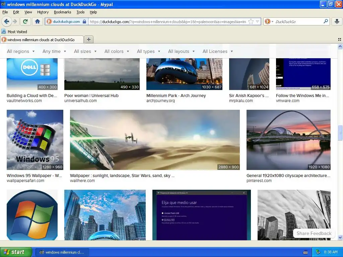Expand the All layouts filter
343x257 pixels.
coord(181,51)
